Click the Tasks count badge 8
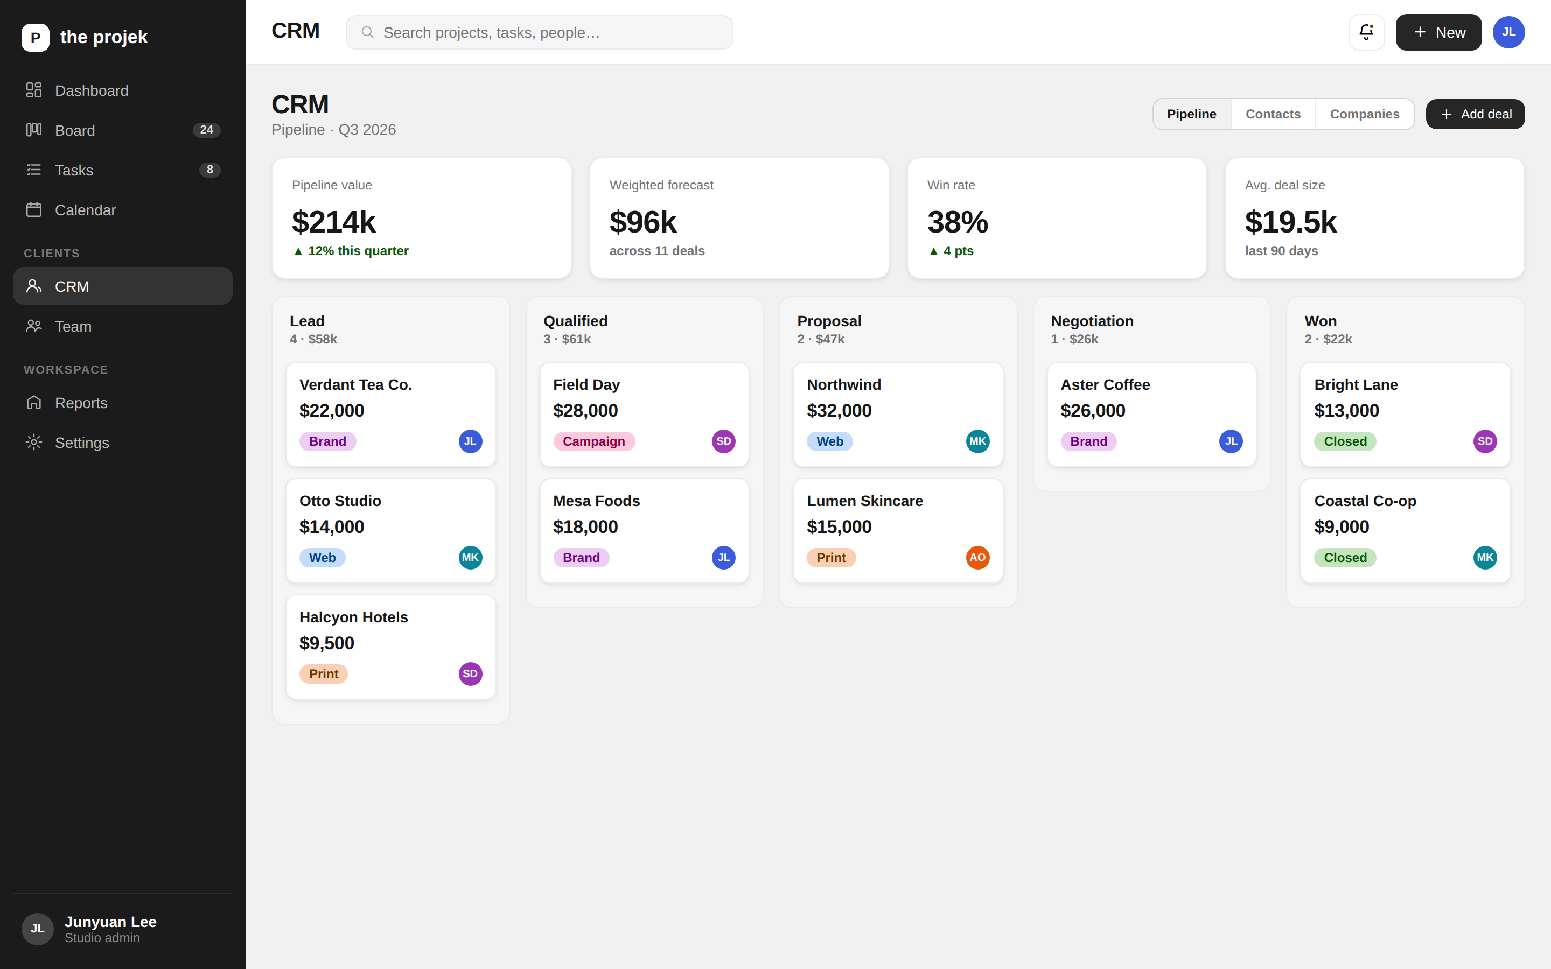This screenshot has width=1551, height=969. point(209,170)
